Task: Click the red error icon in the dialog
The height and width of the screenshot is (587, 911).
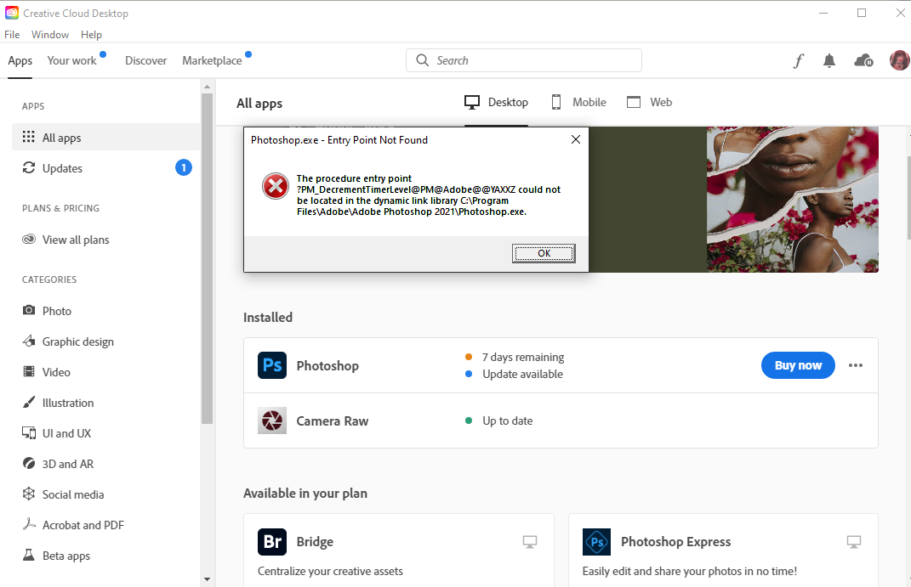Action: click(276, 186)
